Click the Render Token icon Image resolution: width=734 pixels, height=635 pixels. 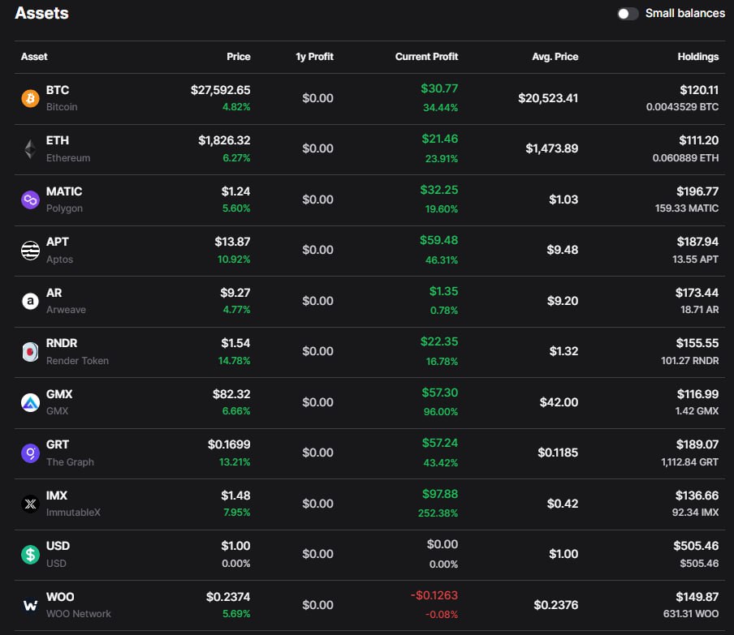(30, 352)
